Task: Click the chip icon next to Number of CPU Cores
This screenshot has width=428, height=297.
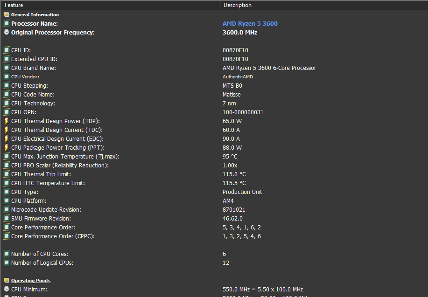Action: [7, 254]
